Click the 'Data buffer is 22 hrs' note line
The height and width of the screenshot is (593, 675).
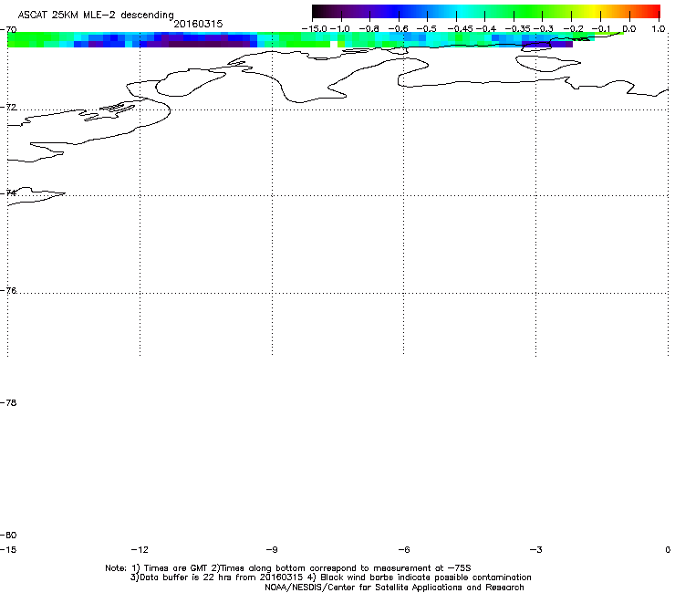[330, 577]
